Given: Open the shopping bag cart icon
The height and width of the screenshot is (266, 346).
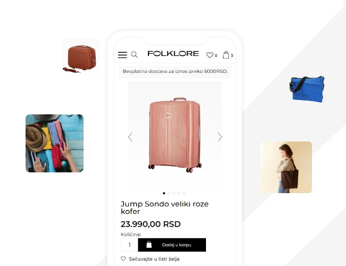Looking at the screenshot, I should 226,55.
